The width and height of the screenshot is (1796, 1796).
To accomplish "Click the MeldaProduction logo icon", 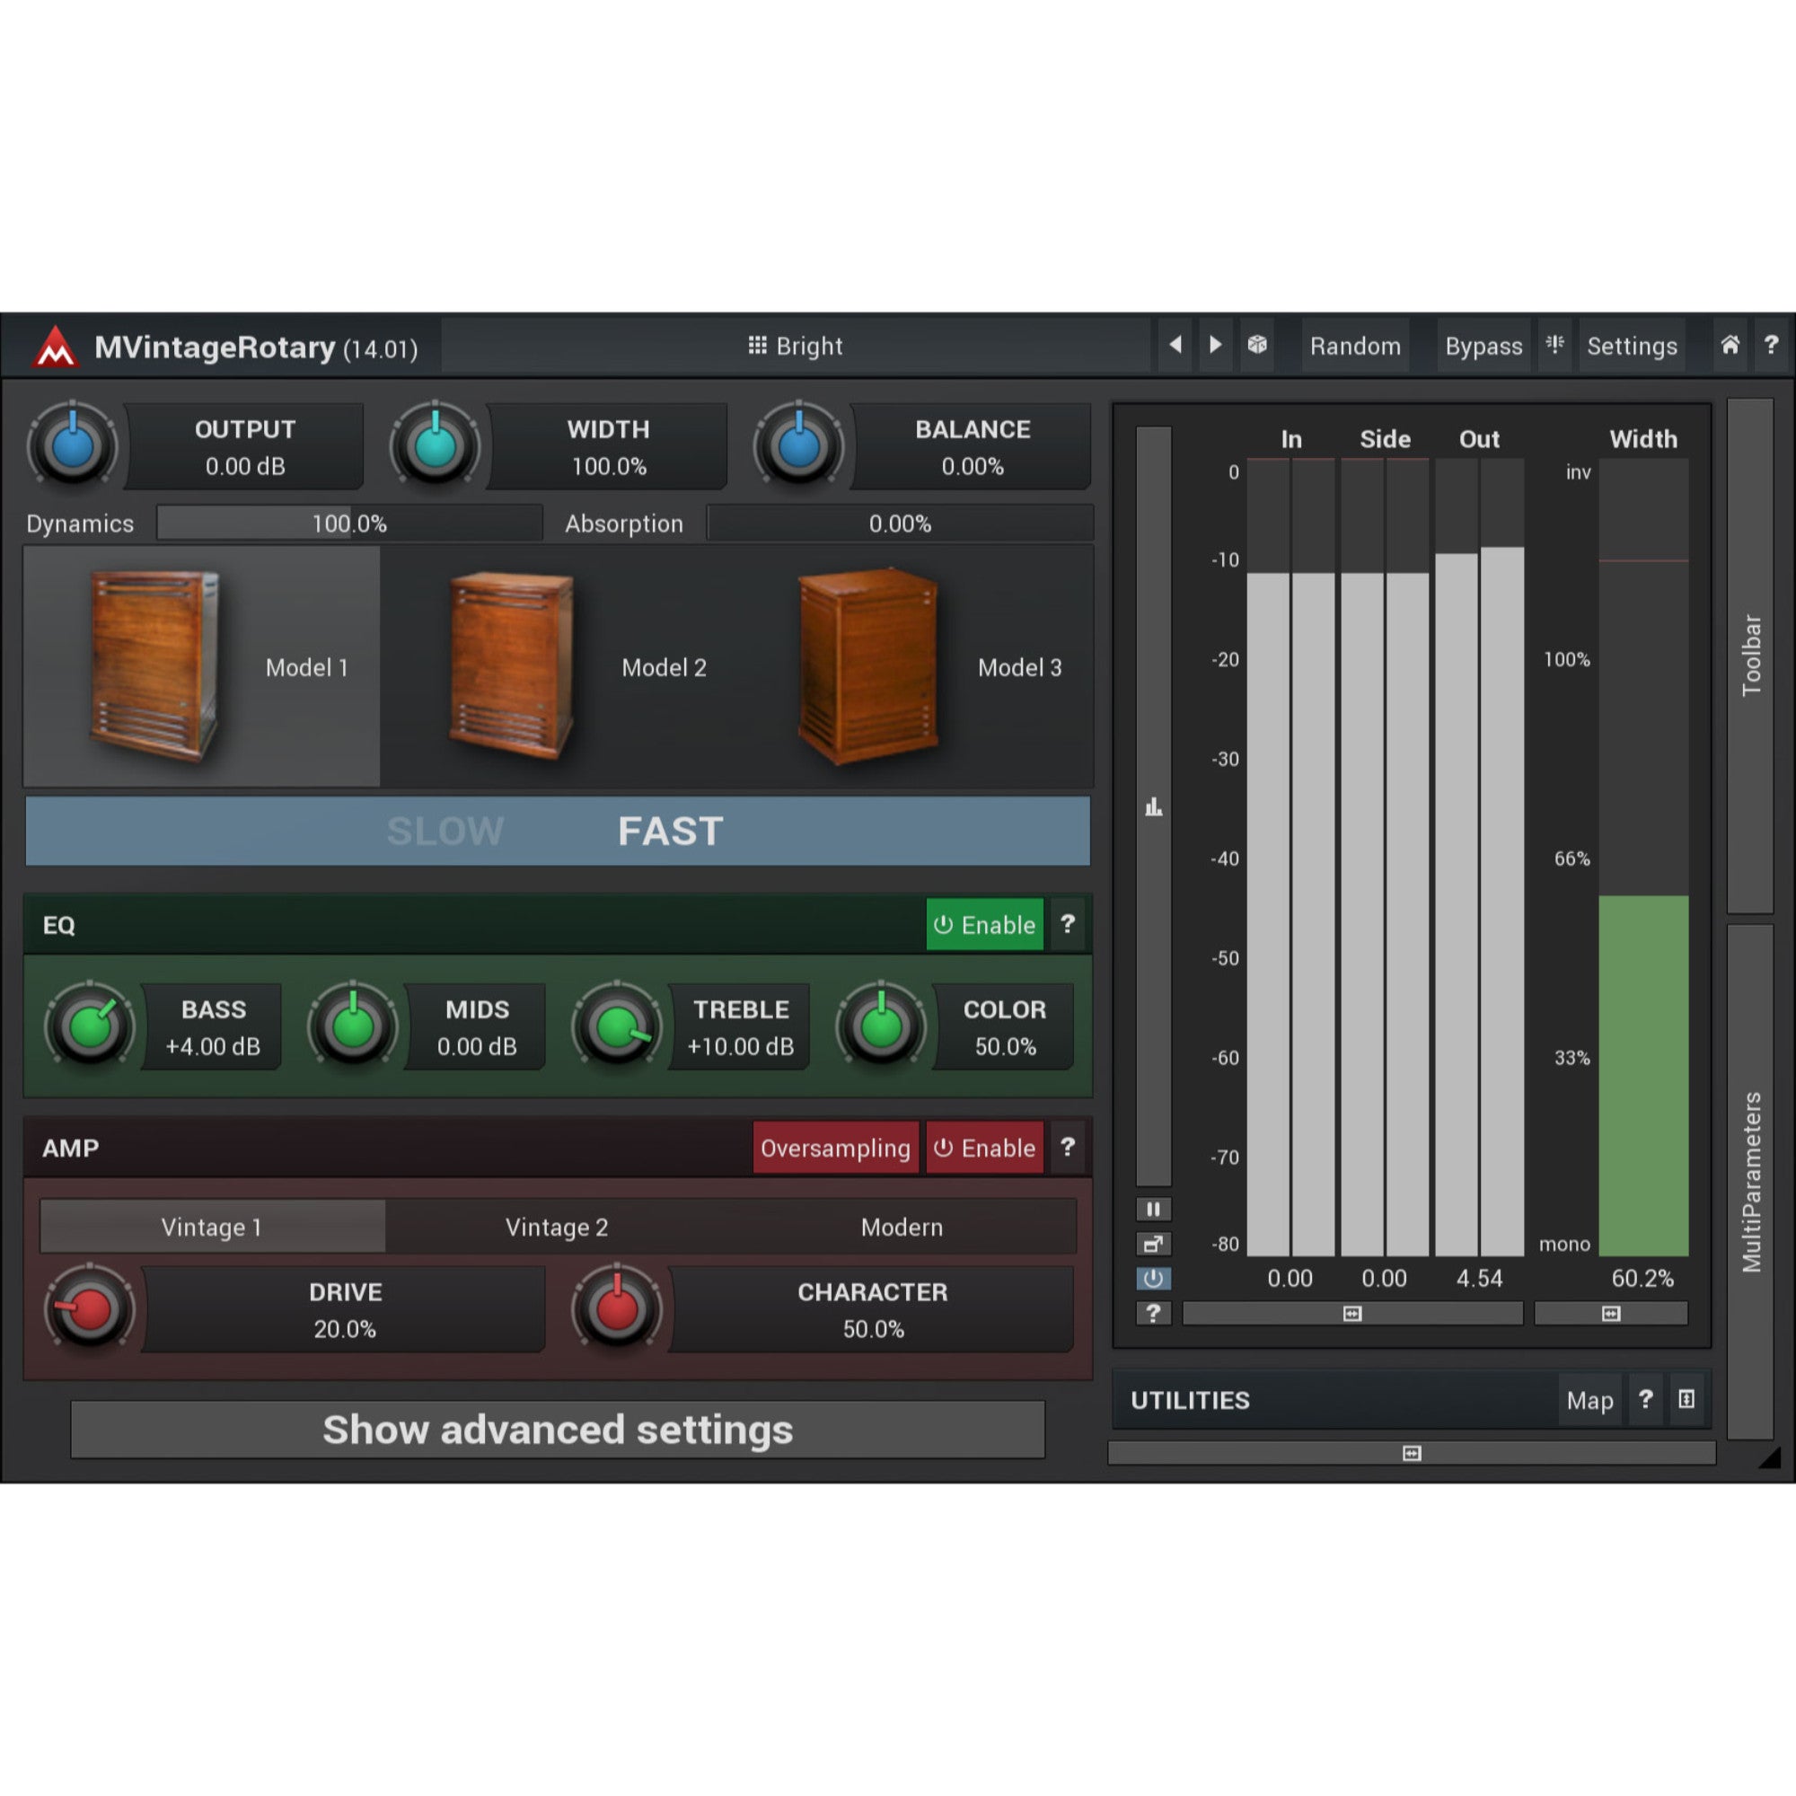I will 56,347.
